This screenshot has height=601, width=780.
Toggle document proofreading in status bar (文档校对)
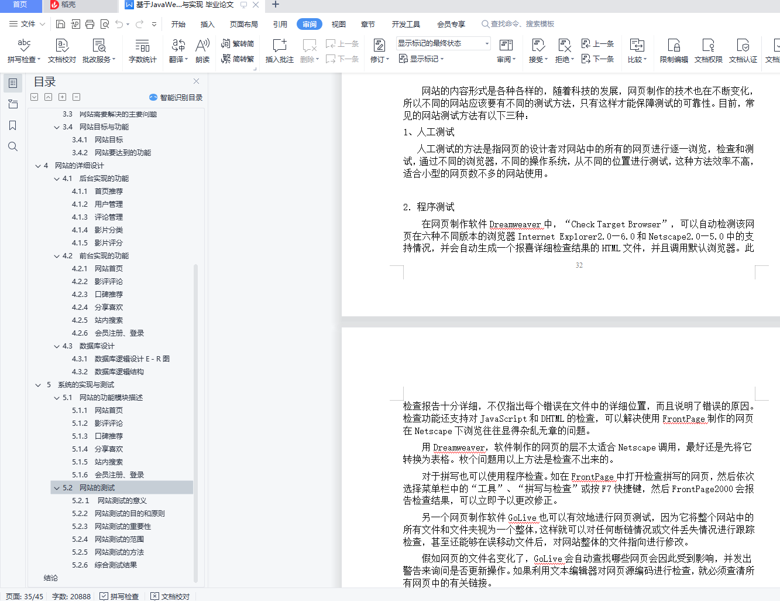[170, 596]
